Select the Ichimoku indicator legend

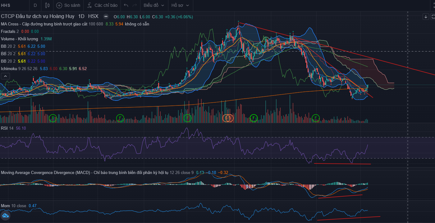(x=9, y=69)
